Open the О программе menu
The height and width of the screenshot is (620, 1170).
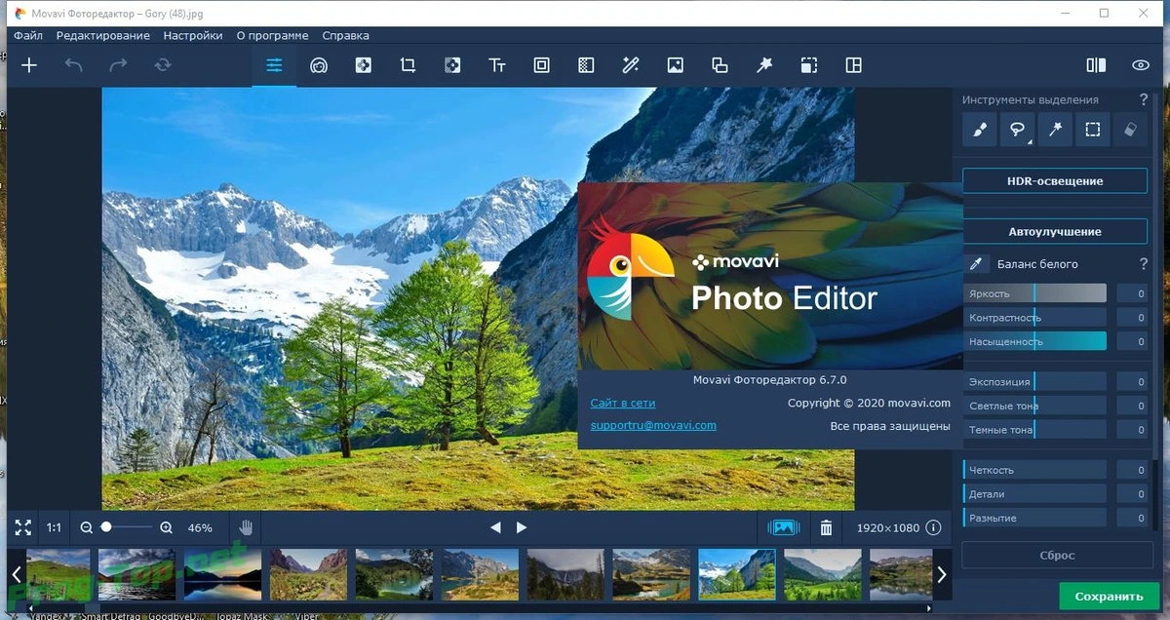coord(272,35)
